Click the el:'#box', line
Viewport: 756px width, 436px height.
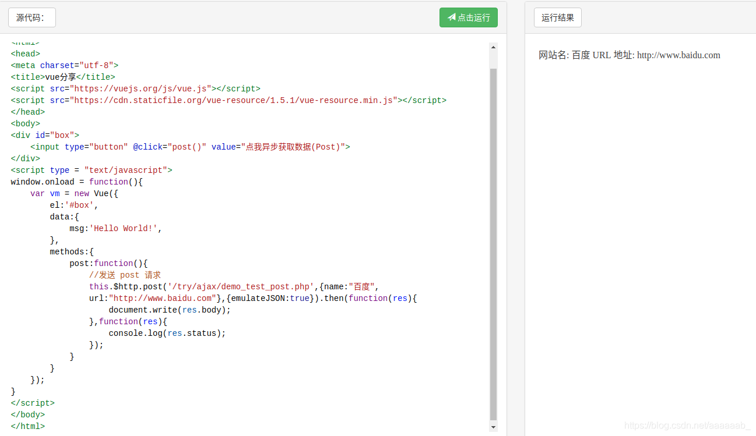[x=74, y=205]
